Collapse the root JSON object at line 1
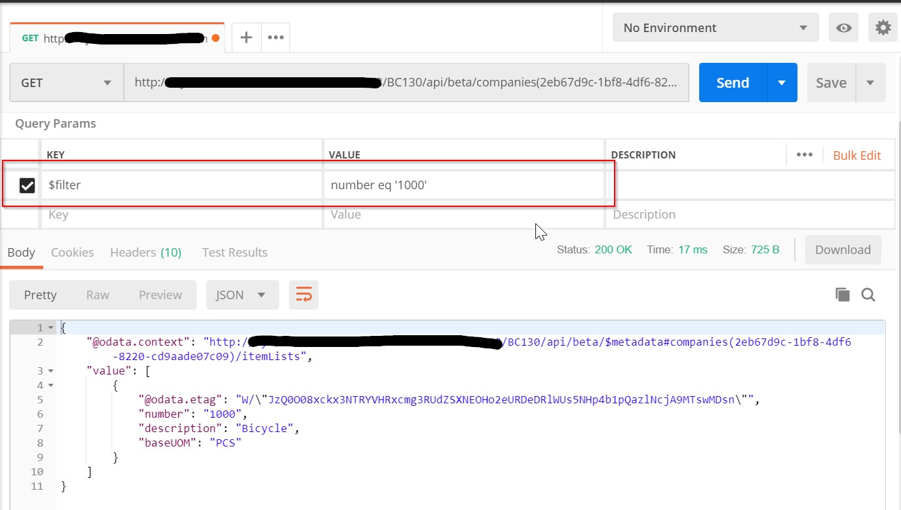The image size is (901, 510). 51,327
